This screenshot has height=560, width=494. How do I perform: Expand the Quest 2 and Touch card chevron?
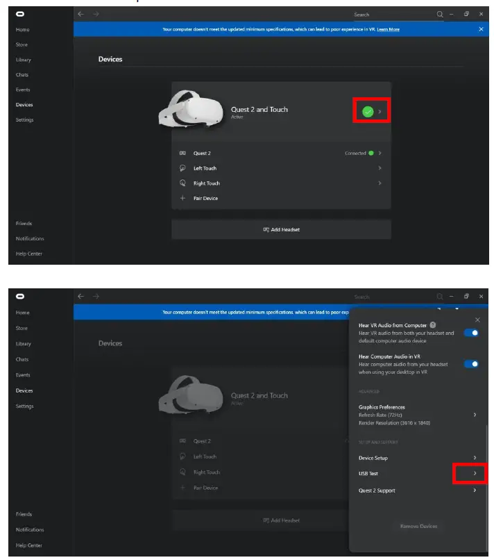(380, 112)
